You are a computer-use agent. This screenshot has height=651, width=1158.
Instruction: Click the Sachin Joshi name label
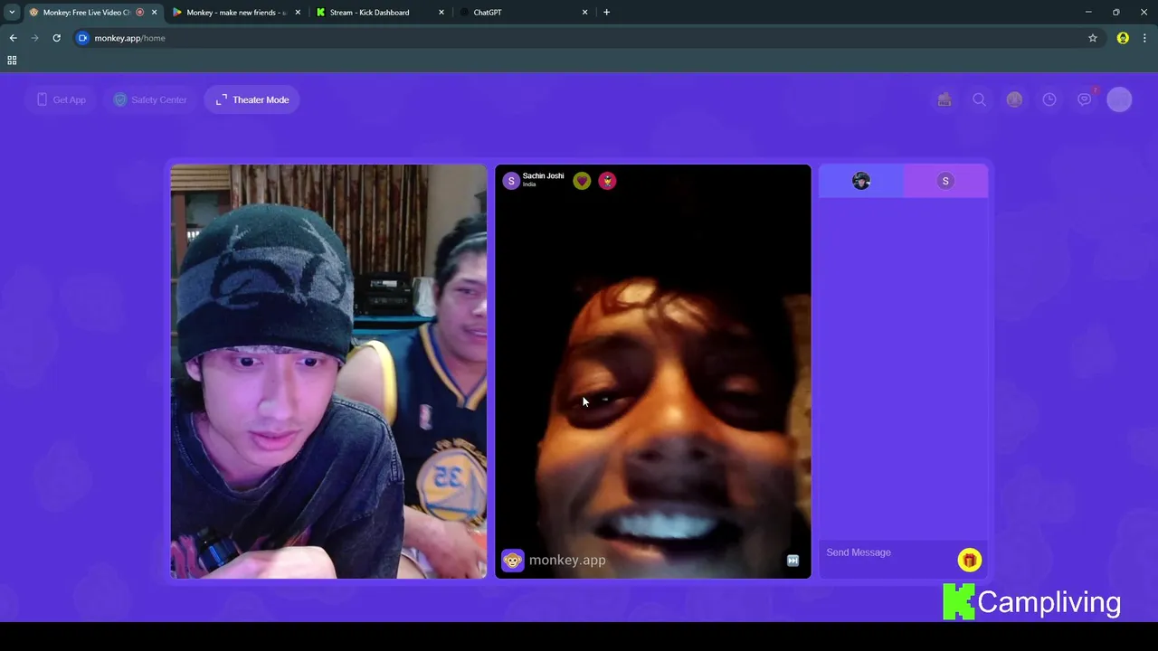click(543, 175)
